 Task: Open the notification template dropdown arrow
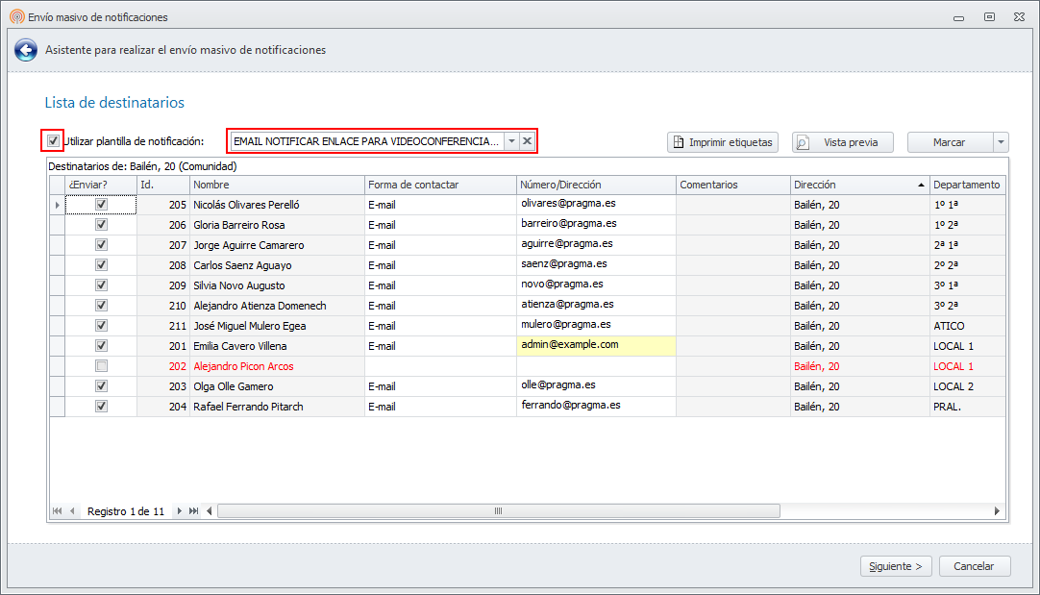[511, 140]
